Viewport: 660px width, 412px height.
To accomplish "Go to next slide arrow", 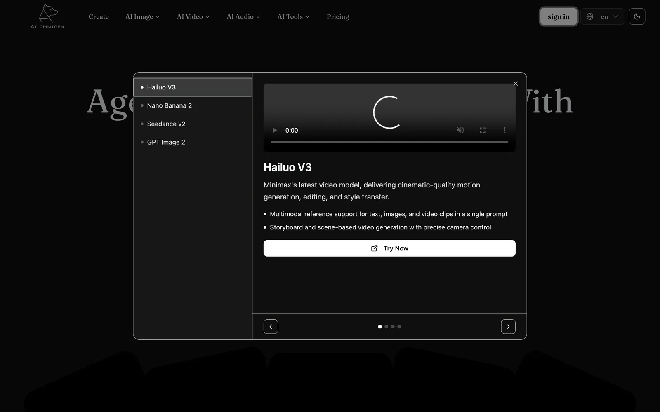I will click(508, 326).
